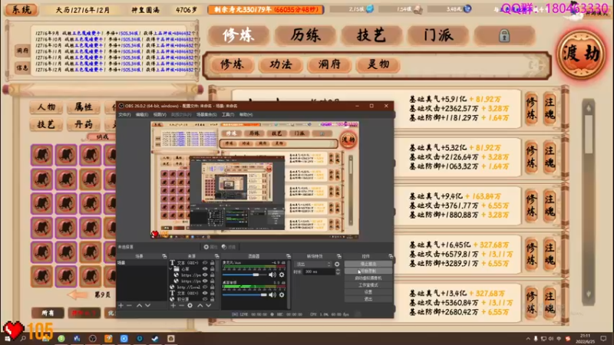
Task: Click the controls panel float icon
Action: point(391,256)
